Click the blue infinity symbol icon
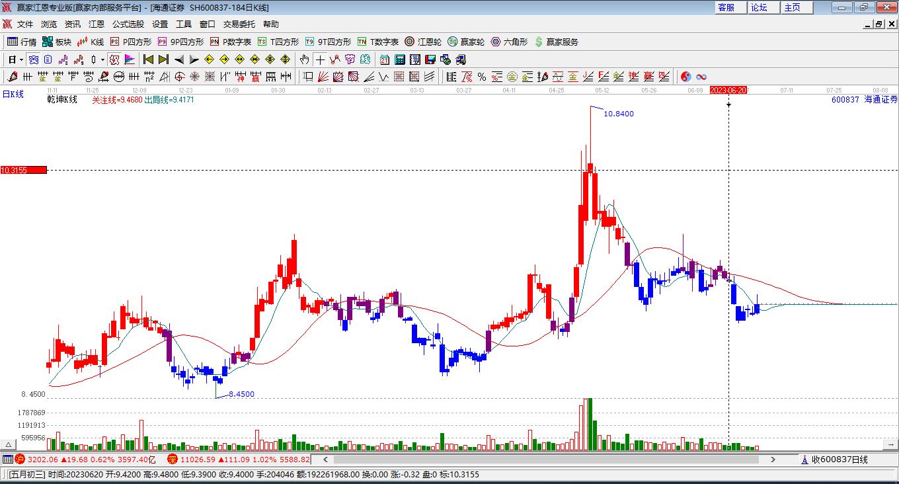899x484 pixels. (x=701, y=77)
